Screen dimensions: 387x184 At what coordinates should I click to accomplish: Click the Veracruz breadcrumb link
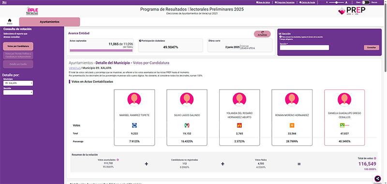coord(74,68)
